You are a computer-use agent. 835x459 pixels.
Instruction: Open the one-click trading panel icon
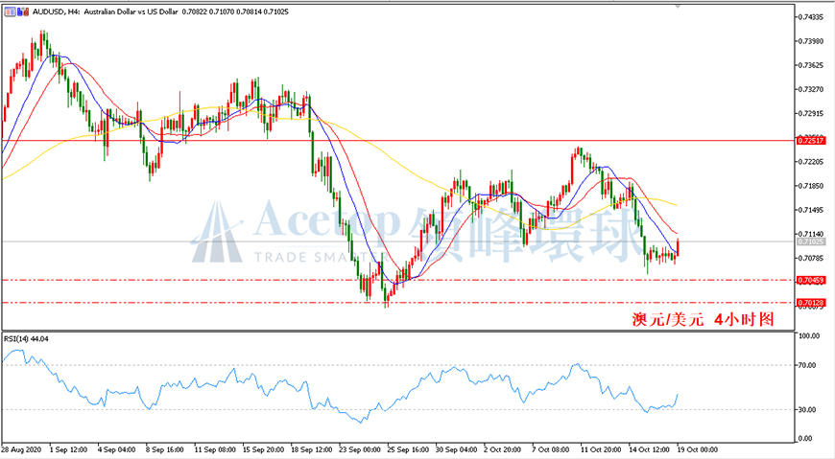point(11,11)
